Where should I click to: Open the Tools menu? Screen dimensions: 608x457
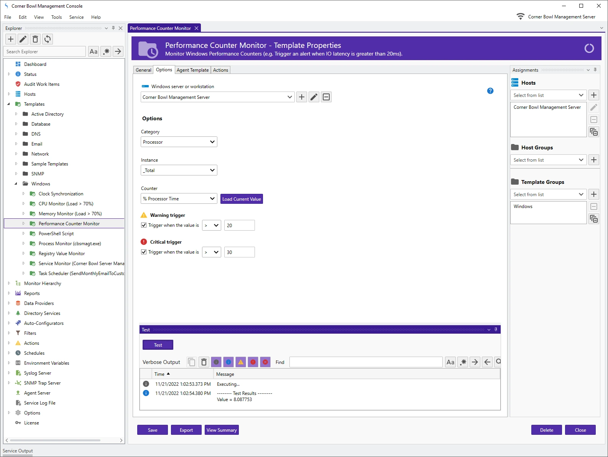[56, 17]
